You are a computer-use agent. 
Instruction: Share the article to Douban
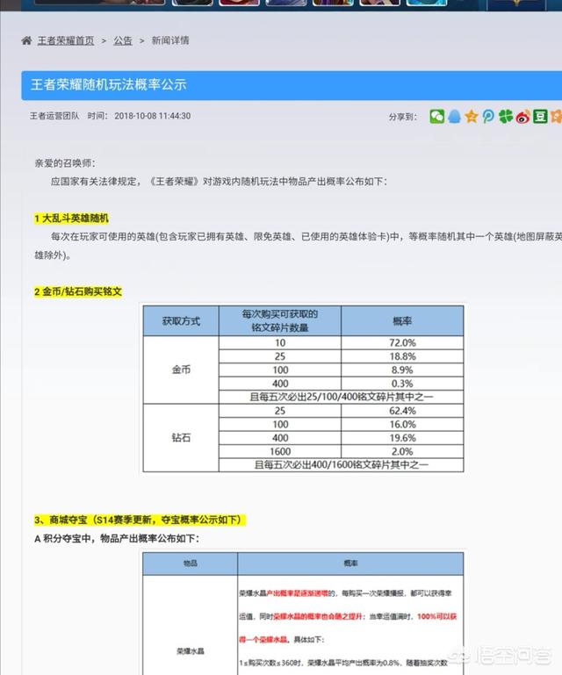point(540,116)
